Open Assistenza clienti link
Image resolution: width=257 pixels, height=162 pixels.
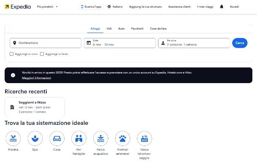[x=179, y=7]
